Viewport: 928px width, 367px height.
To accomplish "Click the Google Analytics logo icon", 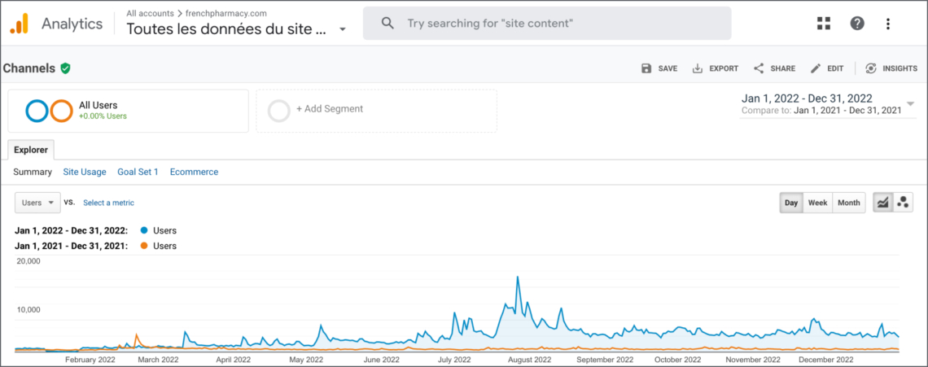I will tap(18, 24).
